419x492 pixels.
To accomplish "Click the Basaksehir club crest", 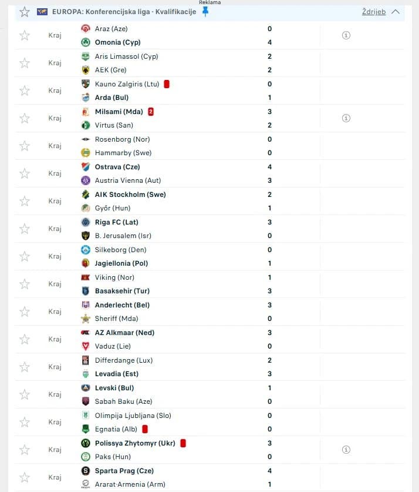I will pyautogui.click(x=86, y=291).
